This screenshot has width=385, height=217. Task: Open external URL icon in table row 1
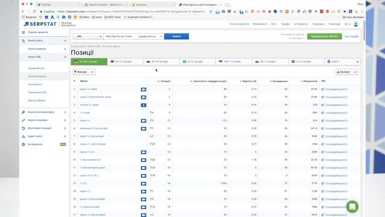click(x=322, y=89)
